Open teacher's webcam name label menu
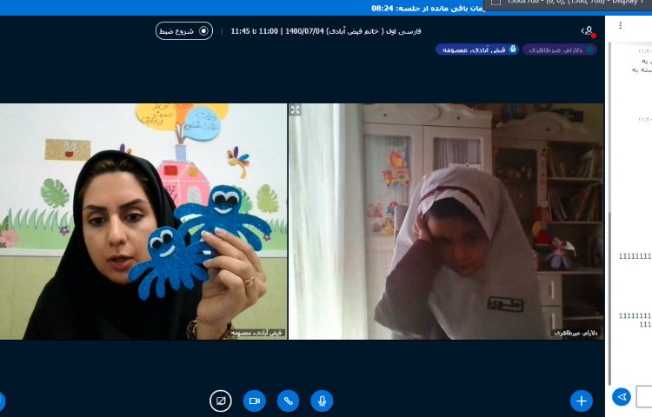The width and height of the screenshot is (652, 417). tap(256, 333)
